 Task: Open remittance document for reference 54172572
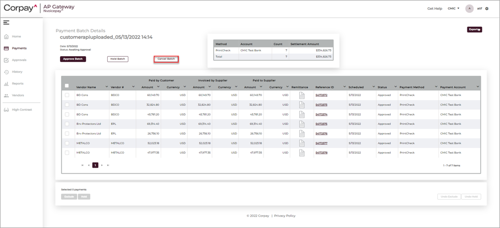pyautogui.click(x=302, y=95)
